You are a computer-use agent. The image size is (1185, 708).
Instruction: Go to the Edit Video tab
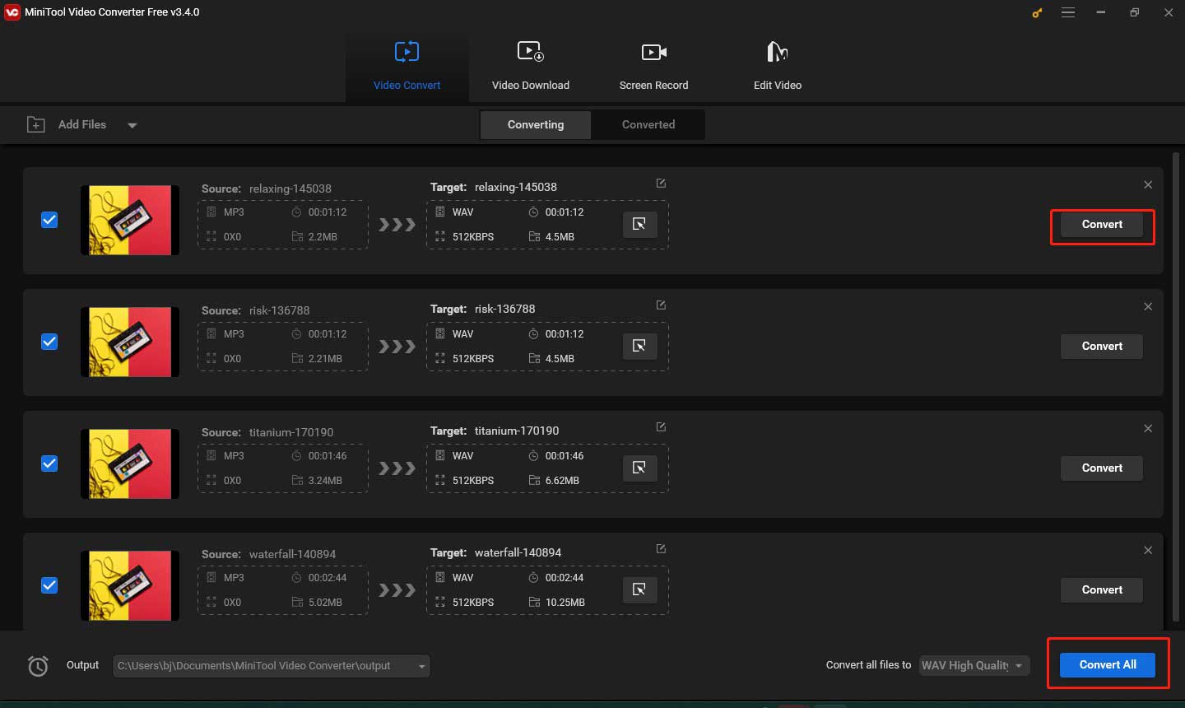tap(777, 67)
